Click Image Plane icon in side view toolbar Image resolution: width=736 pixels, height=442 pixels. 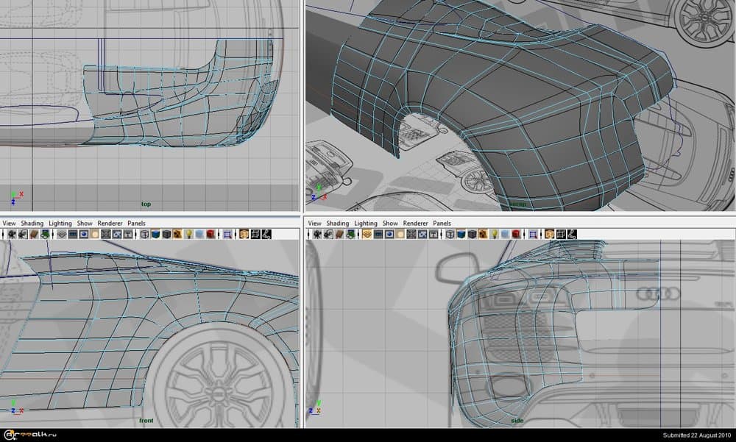(x=351, y=234)
